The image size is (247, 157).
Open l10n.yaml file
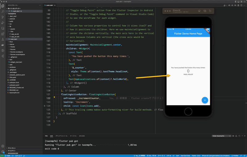[24, 77]
